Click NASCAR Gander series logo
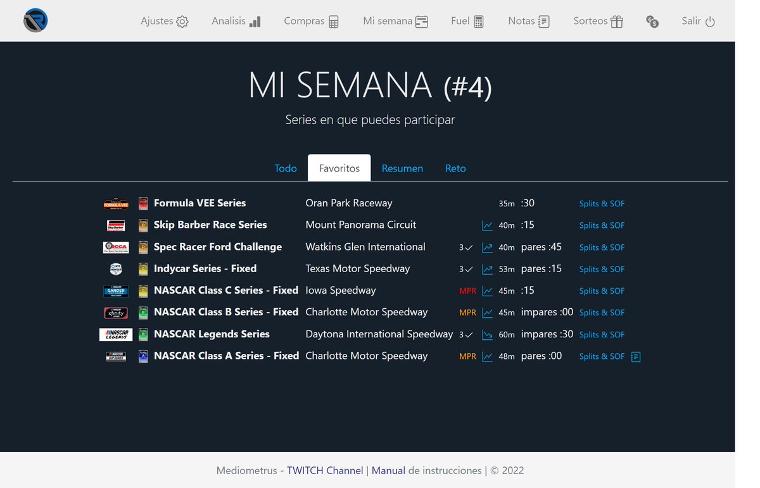The height and width of the screenshot is (488, 760). pyautogui.click(x=116, y=291)
